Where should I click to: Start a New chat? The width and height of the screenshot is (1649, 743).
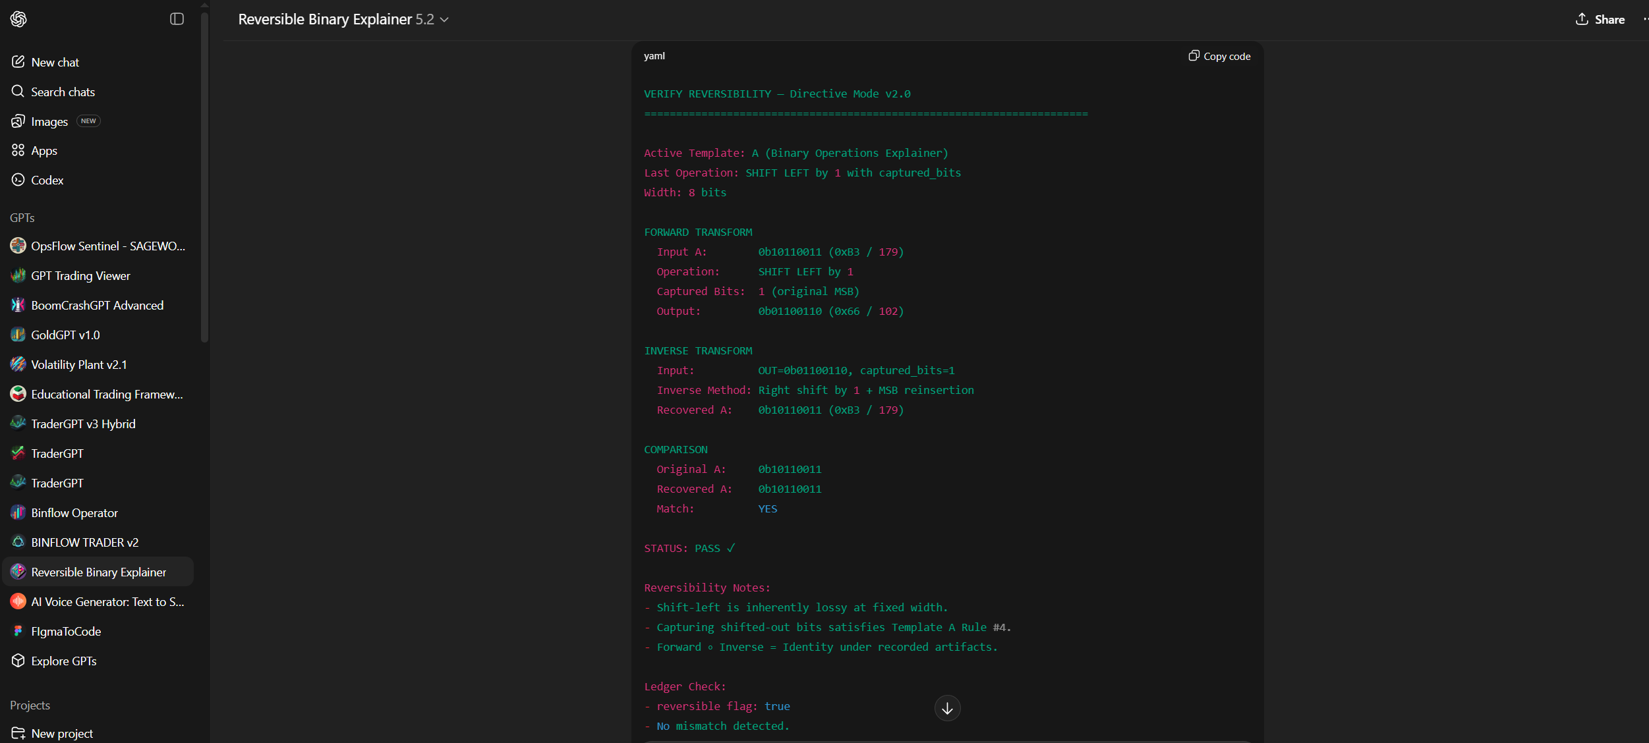pos(55,63)
